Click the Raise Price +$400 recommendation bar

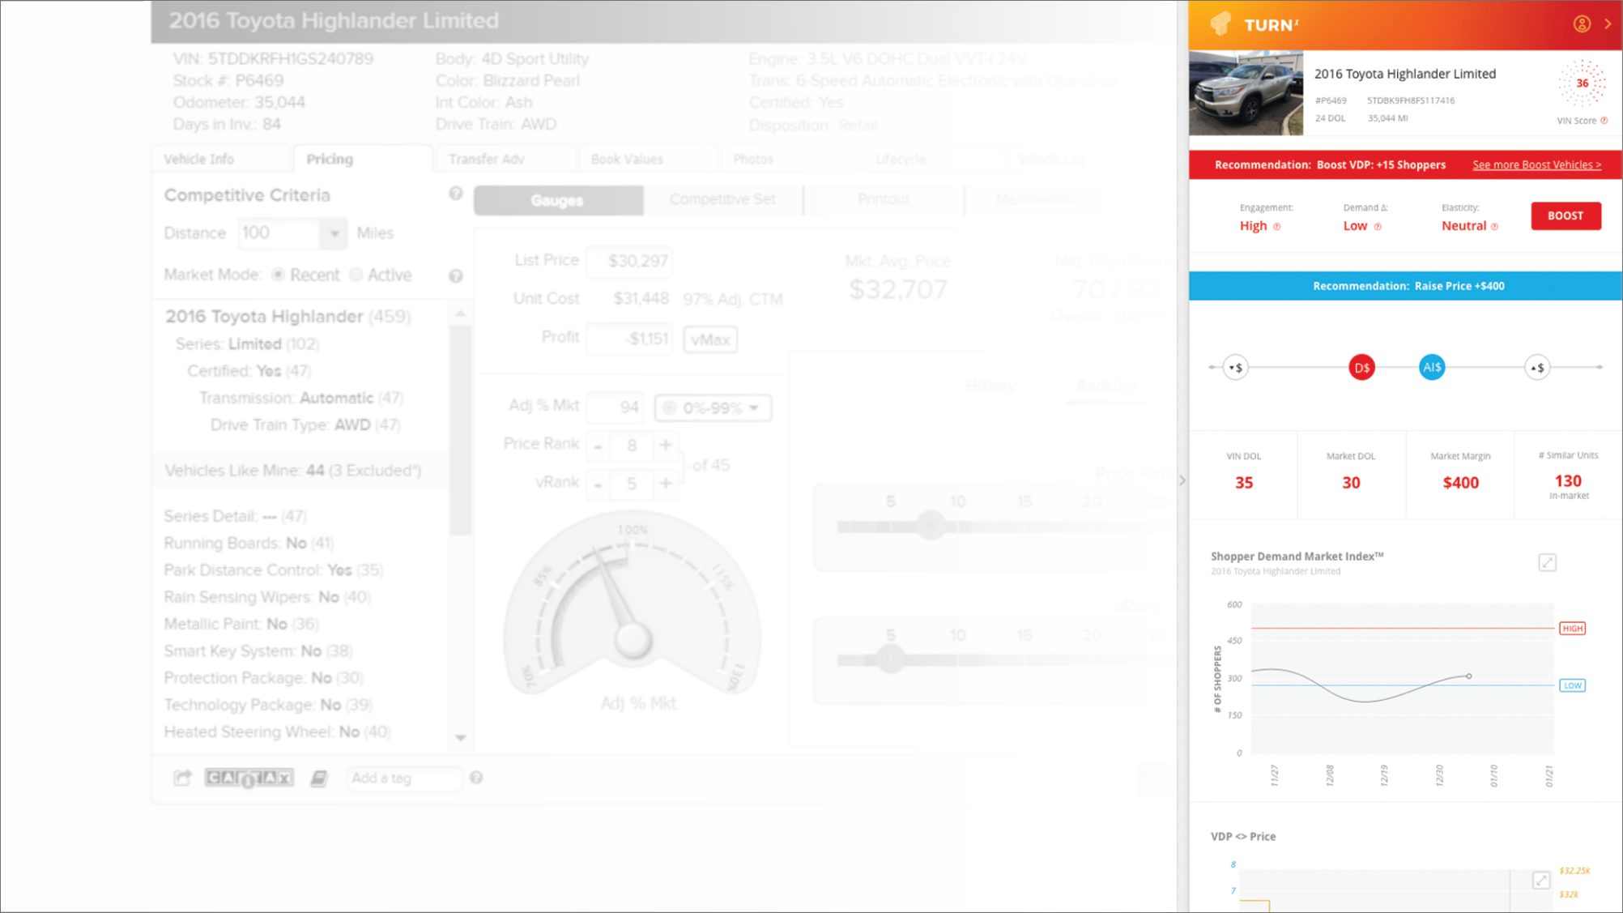[x=1405, y=286]
